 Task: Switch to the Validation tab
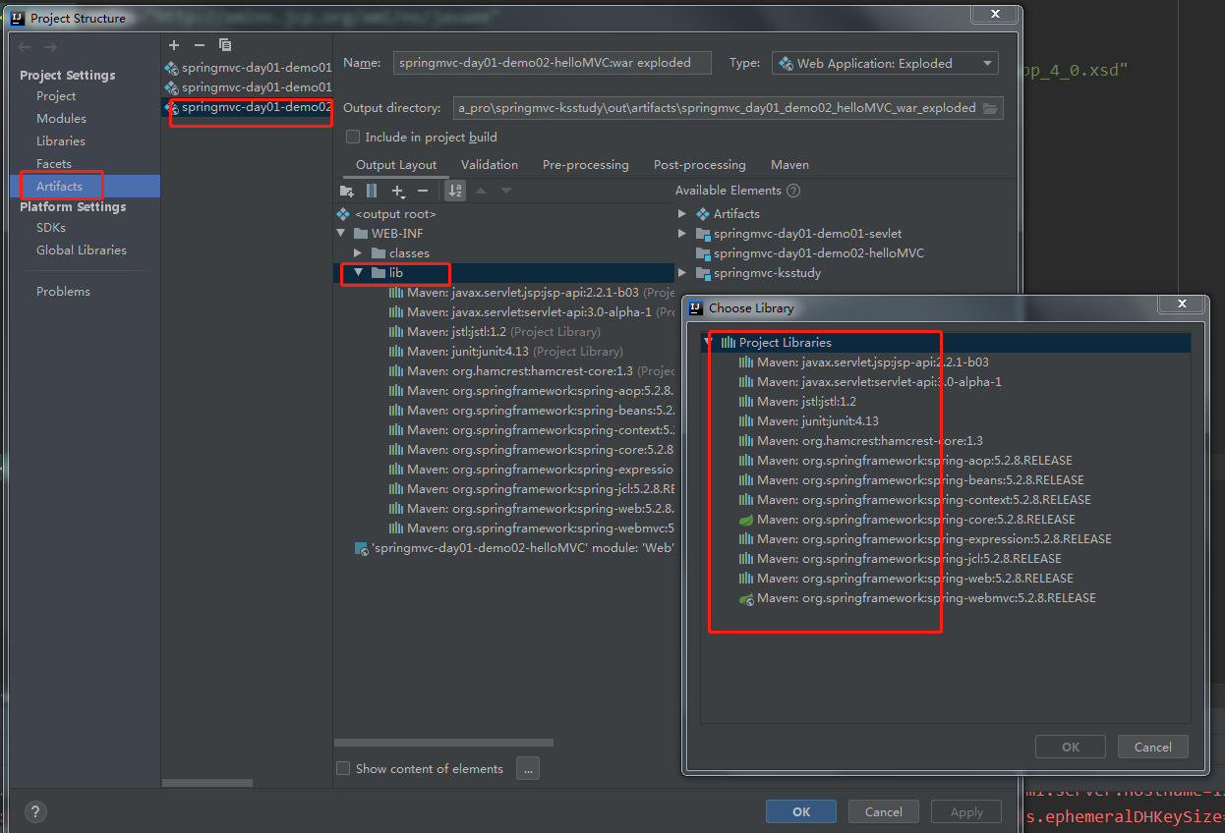489,165
